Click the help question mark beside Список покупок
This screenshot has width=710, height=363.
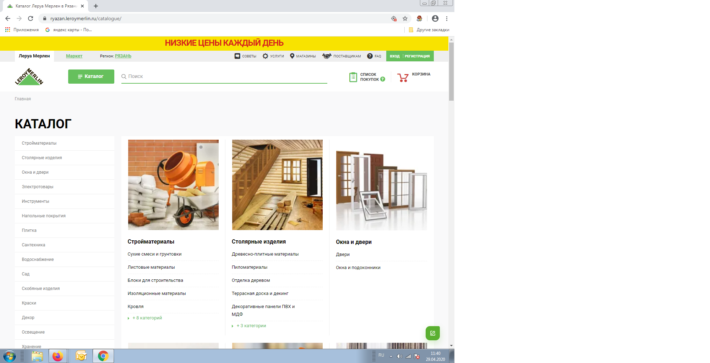383,79
